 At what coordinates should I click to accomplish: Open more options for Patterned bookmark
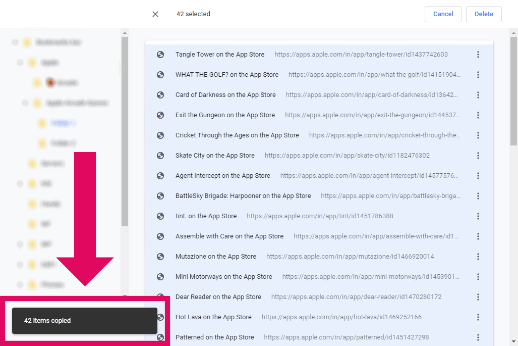click(x=478, y=337)
